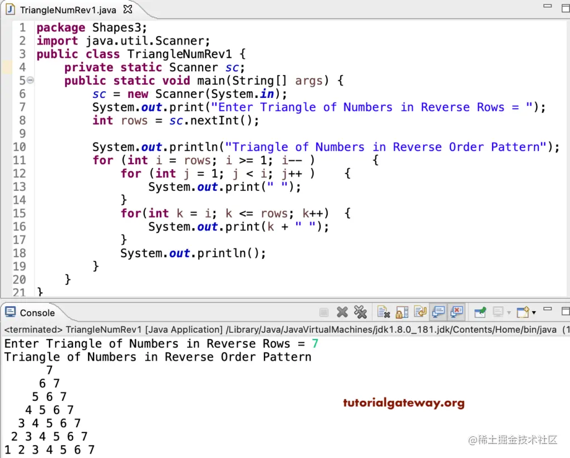Screen dimensions: 570x458
Task: Click the Java file icon on editor tab
Action: coord(11,9)
